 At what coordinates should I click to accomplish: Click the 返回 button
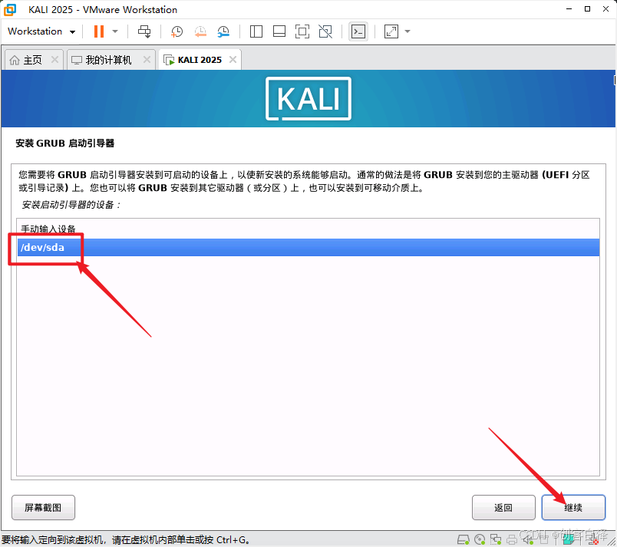tap(503, 507)
